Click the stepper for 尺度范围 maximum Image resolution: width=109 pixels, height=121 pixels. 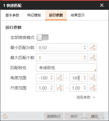coord(85,88)
